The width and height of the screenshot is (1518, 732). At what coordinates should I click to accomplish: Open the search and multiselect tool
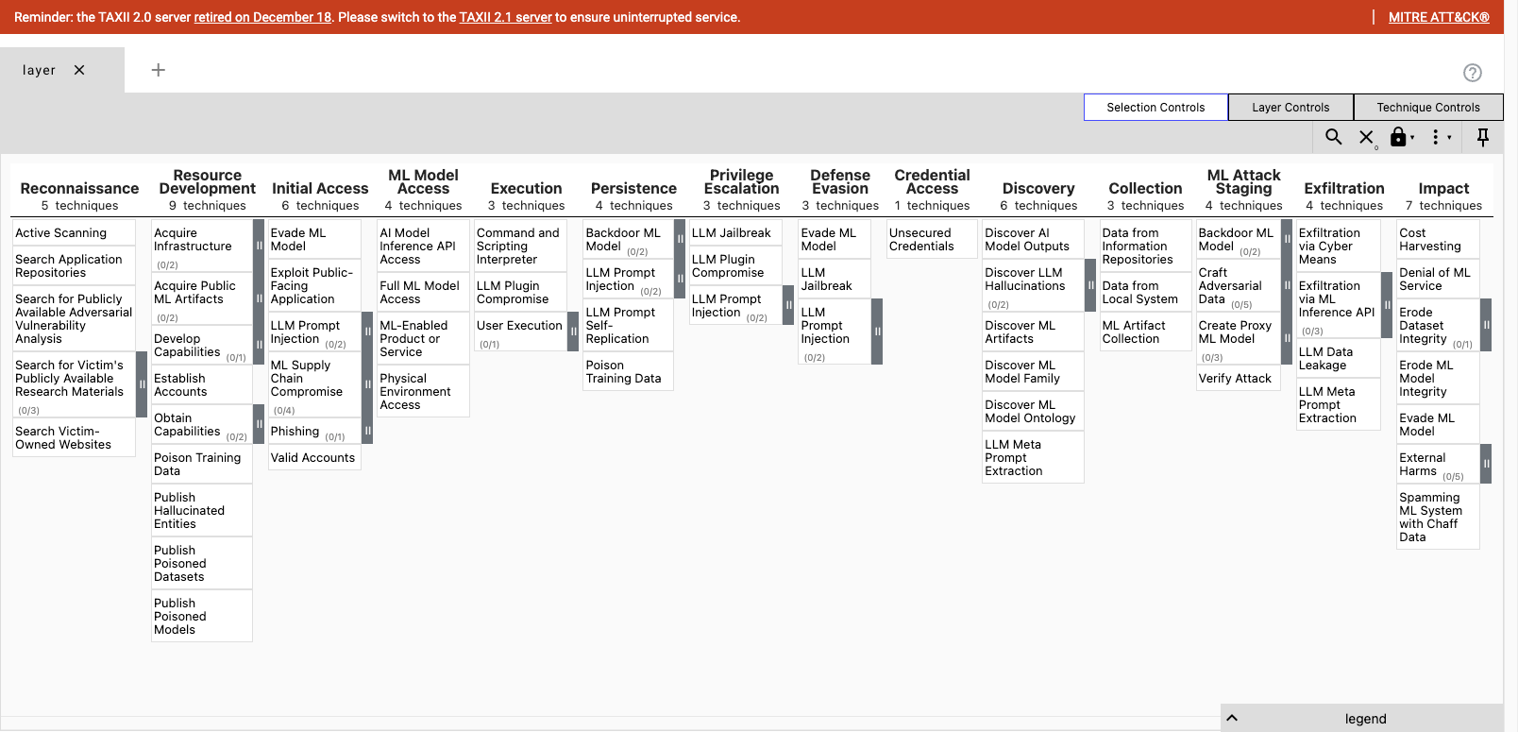(1333, 137)
